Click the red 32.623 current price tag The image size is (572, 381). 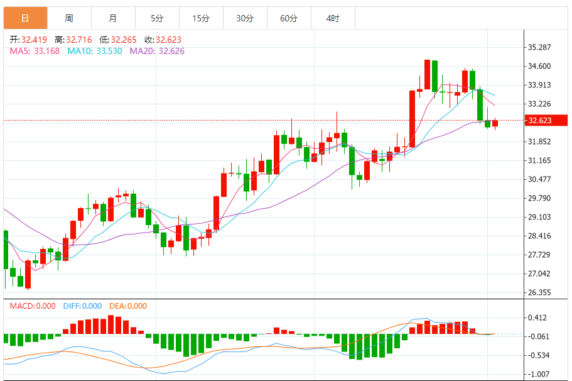pyautogui.click(x=546, y=121)
